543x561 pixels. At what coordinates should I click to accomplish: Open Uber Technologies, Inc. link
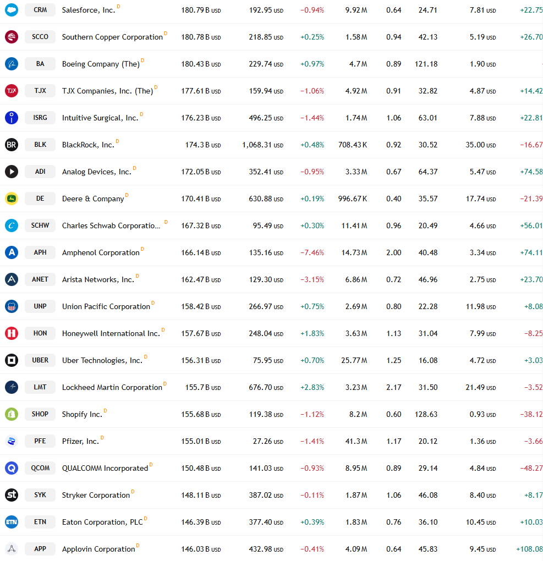(x=102, y=361)
